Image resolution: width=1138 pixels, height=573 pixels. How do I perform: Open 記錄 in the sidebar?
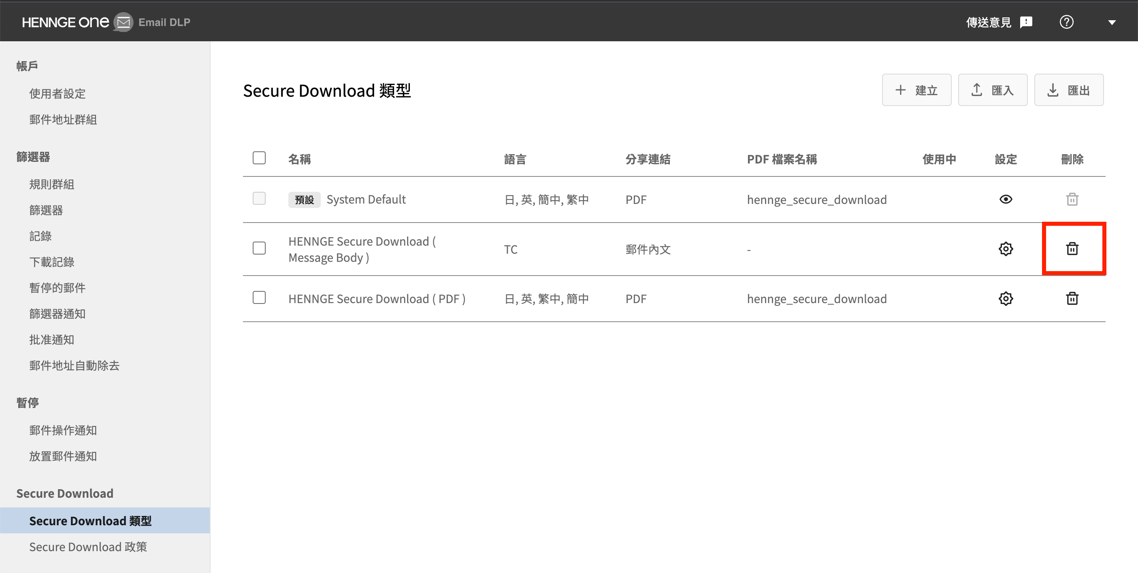point(40,236)
